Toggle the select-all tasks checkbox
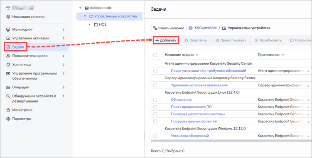 (155, 55)
